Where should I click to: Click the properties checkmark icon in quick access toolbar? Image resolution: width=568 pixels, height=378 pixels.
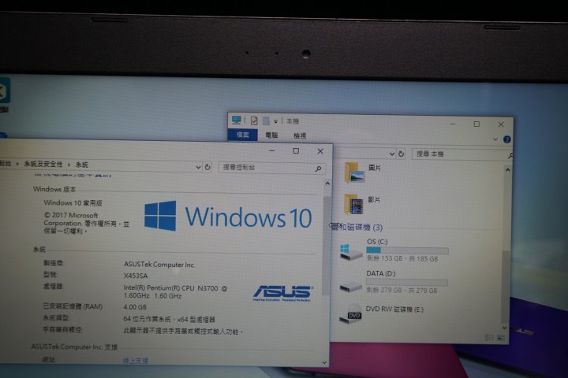(254, 120)
